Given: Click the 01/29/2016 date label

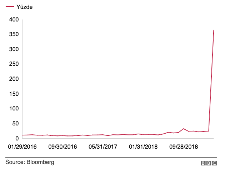Looking at the screenshot, I should point(22,147).
